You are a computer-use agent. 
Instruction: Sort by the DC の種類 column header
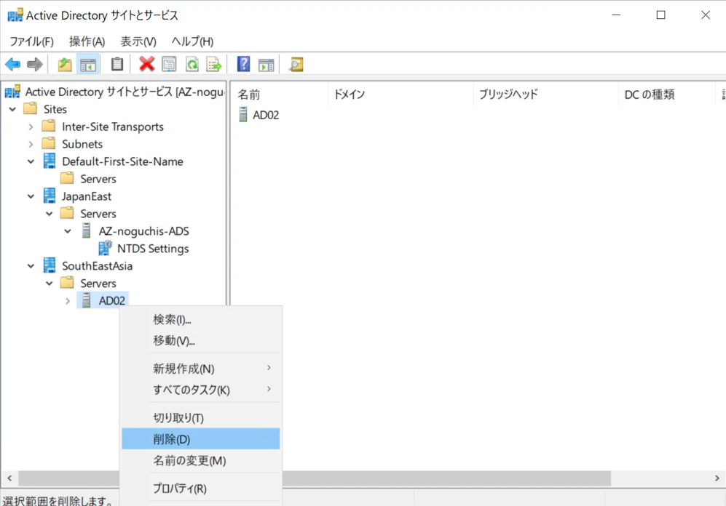667,95
